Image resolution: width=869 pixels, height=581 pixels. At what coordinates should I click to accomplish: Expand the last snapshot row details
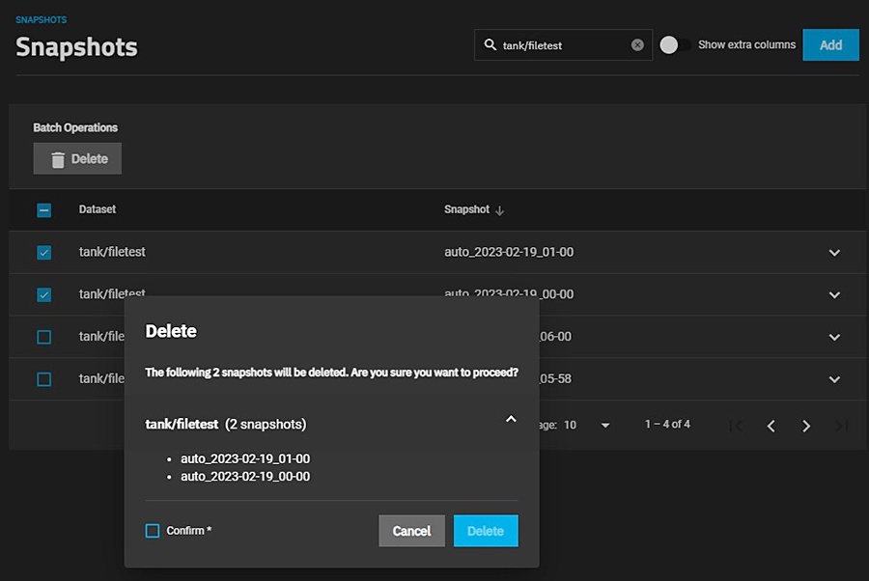[834, 379]
